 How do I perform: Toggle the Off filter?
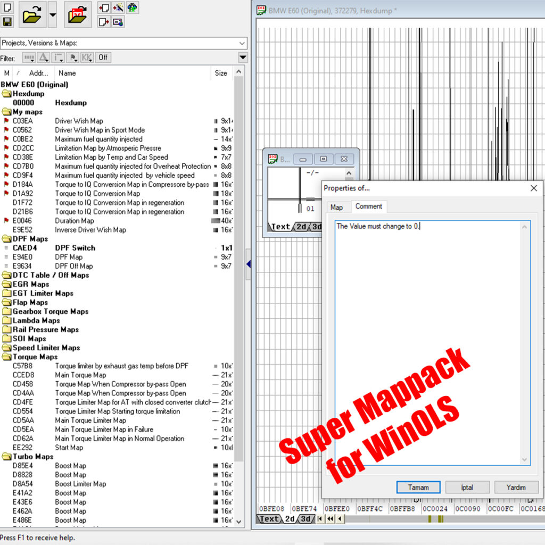(x=103, y=57)
